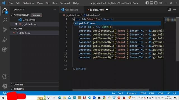179x100 pixels.
Task: Switch to the Get Started tab
Action: 71,10
